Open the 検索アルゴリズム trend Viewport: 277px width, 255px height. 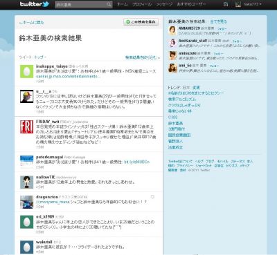[182, 100]
